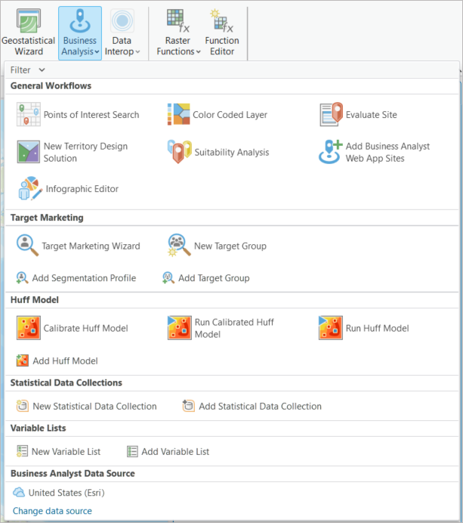The width and height of the screenshot is (463, 523).
Task: Select the Points of Interest Search label
Action: tap(91, 115)
